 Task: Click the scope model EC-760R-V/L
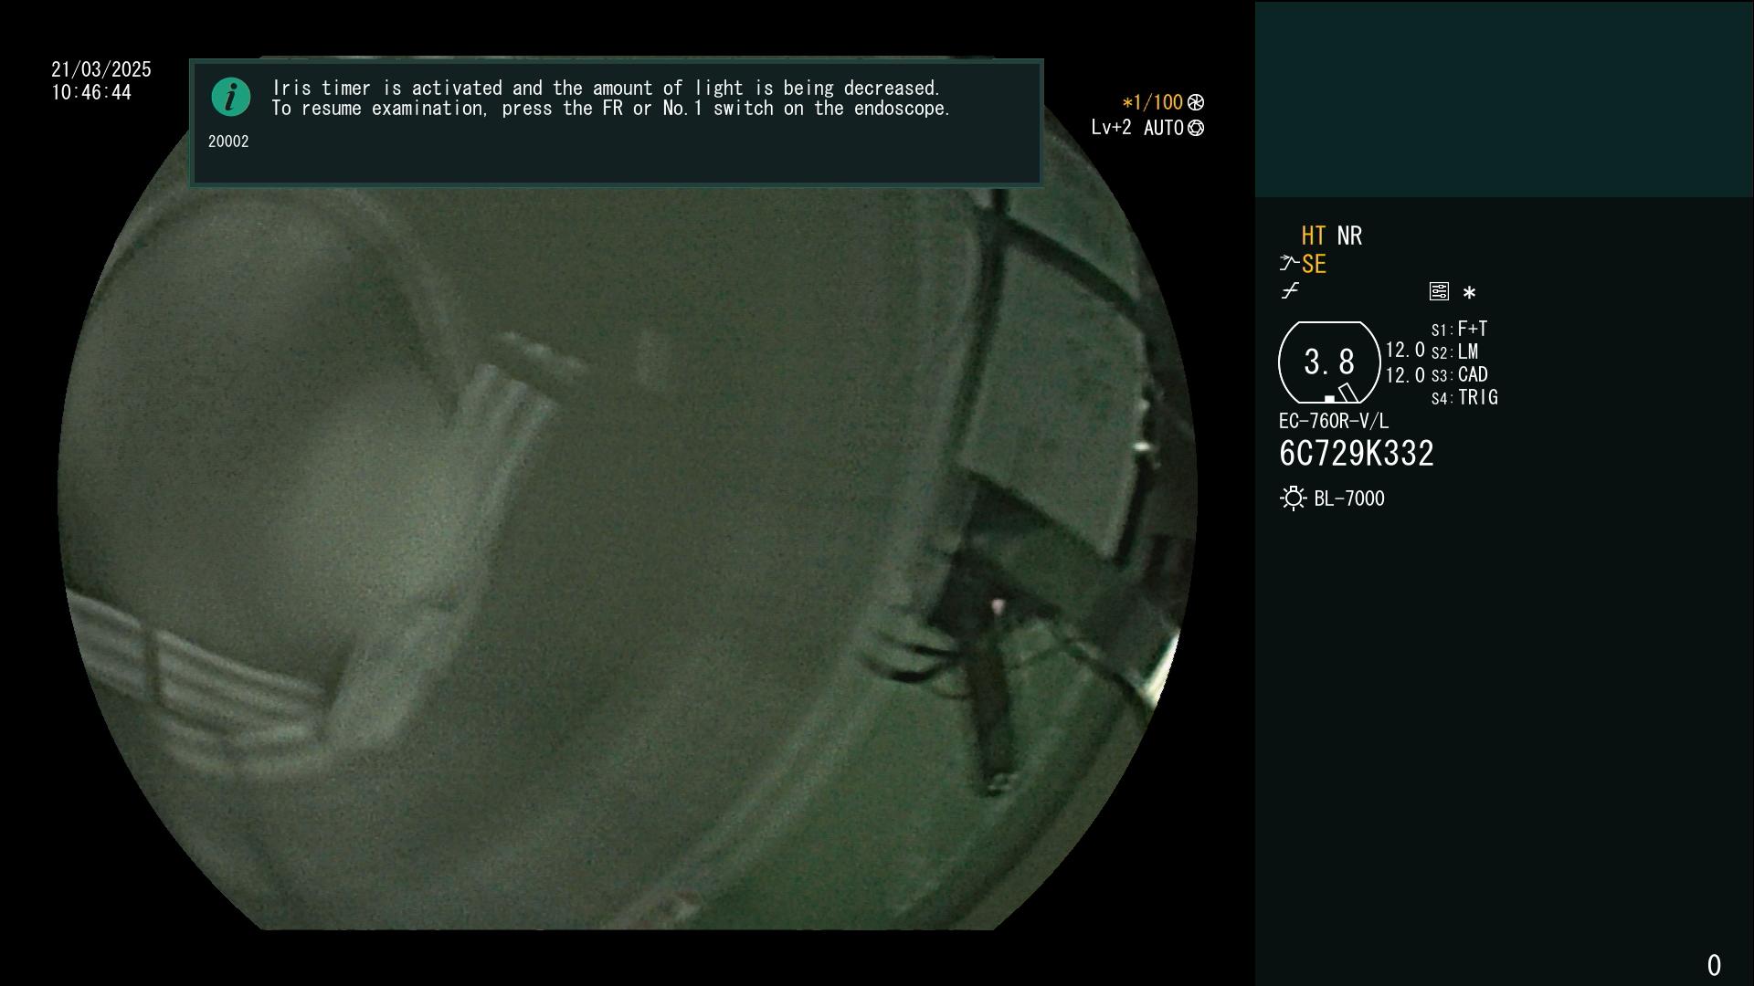(1334, 421)
